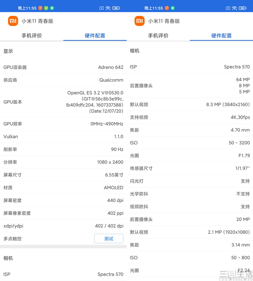Tap the 小米11 青春版 title on left

[x=37, y=21]
